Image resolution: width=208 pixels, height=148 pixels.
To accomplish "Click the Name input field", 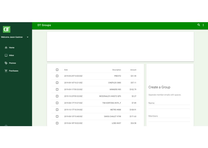I will 169,103.
